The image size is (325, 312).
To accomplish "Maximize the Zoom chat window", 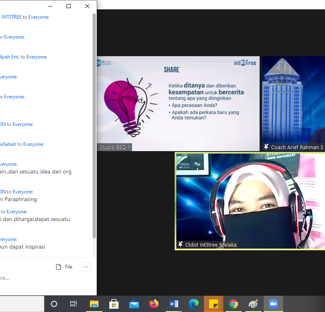I will 69,6.
